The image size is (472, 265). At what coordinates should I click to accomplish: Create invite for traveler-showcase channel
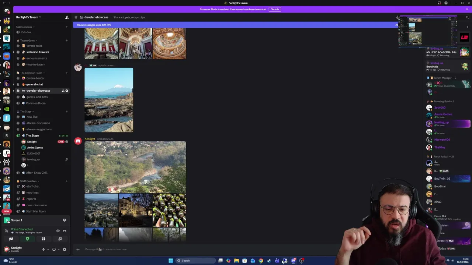pyautogui.click(x=63, y=91)
